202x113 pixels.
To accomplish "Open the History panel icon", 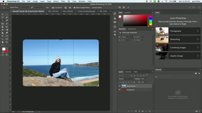I will pyautogui.click(x=115, y=14).
